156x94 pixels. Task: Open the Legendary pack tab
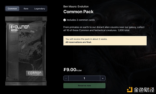(x=40, y=9)
